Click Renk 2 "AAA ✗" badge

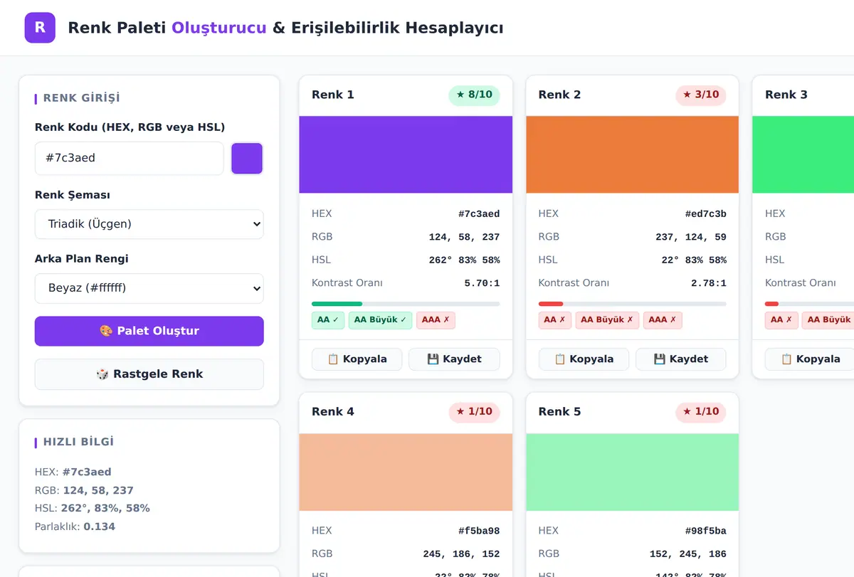pos(663,320)
